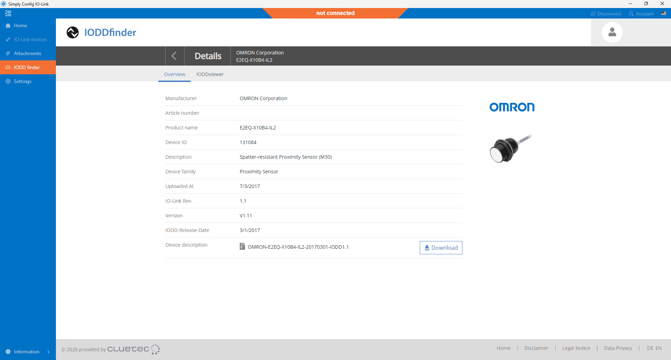
Task: Open the Attachments panel
Action: (x=27, y=53)
